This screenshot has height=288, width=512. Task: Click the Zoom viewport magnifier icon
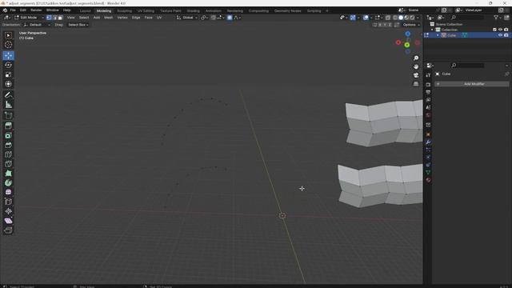pyautogui.click(x=416, y=58)
